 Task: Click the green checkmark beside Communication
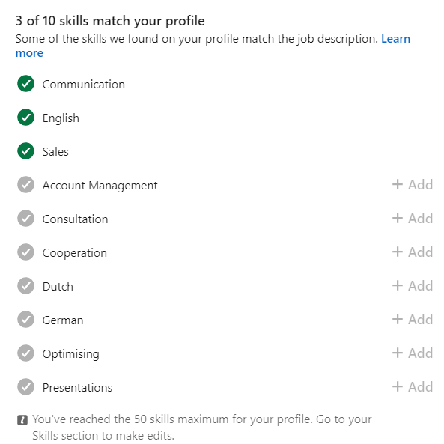click(25, 84)
